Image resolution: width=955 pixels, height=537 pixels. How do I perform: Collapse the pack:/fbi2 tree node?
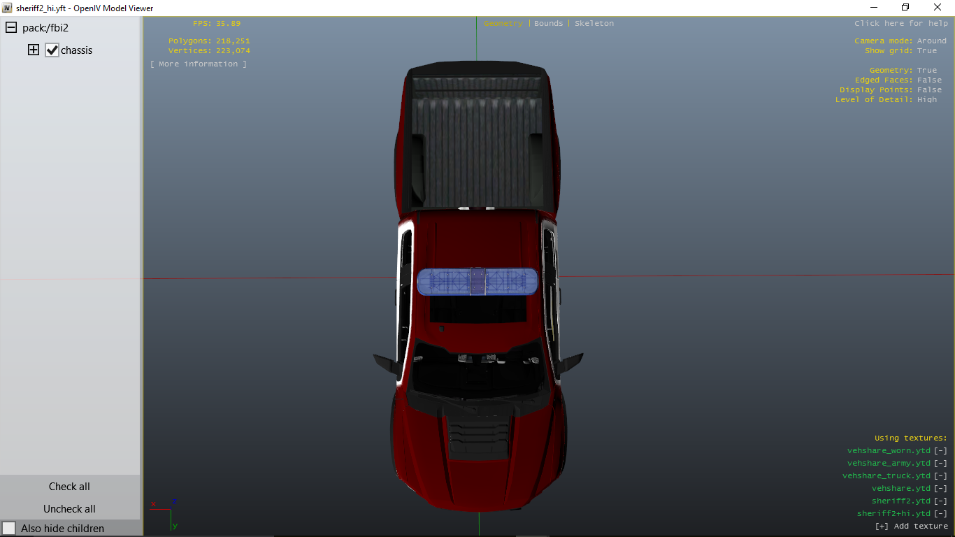[x=11, y=28]
